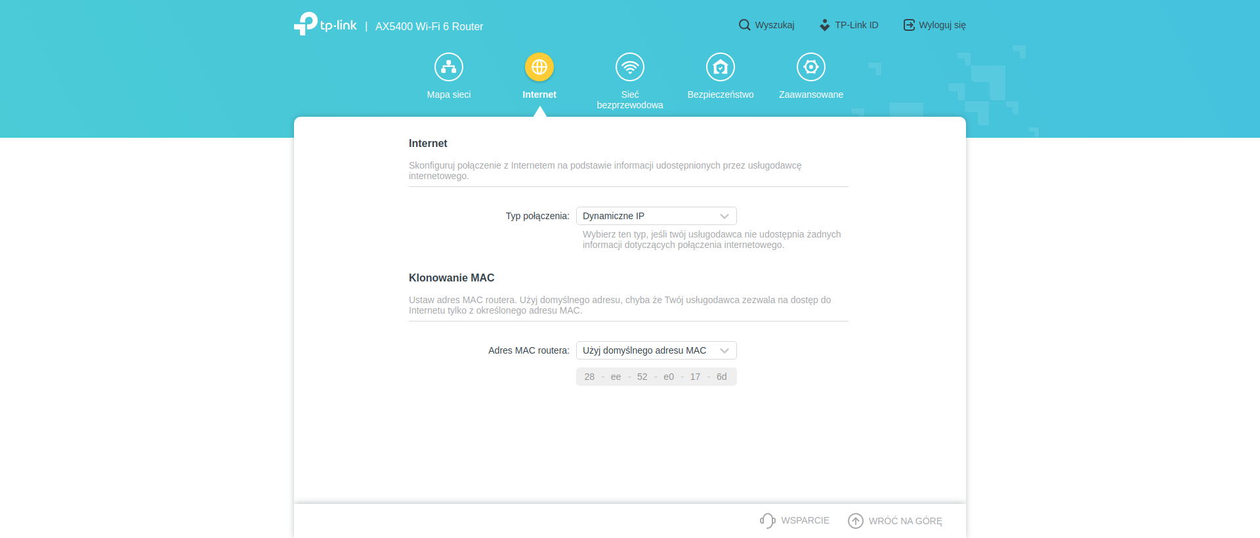The height and width of the screenshot is (538, 1260).
Task: Click the first MAC address field 28
Action: click(x=589, y=377)
